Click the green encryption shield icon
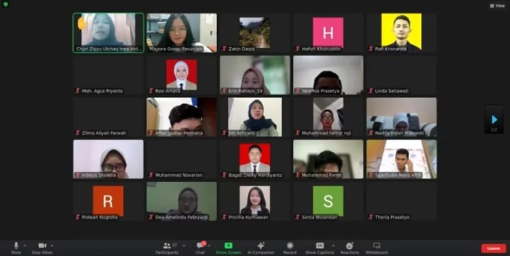Viewport: 510px width, 256px height. [x=5, y=4]
